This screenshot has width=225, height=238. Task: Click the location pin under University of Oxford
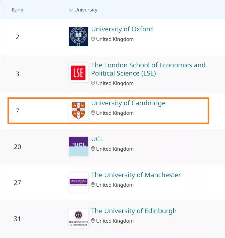93,39
